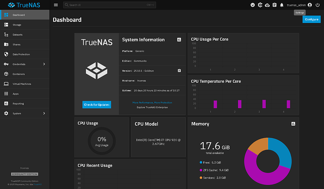
Task: Select Shares in the sidebar
Action: pos(25,44)
